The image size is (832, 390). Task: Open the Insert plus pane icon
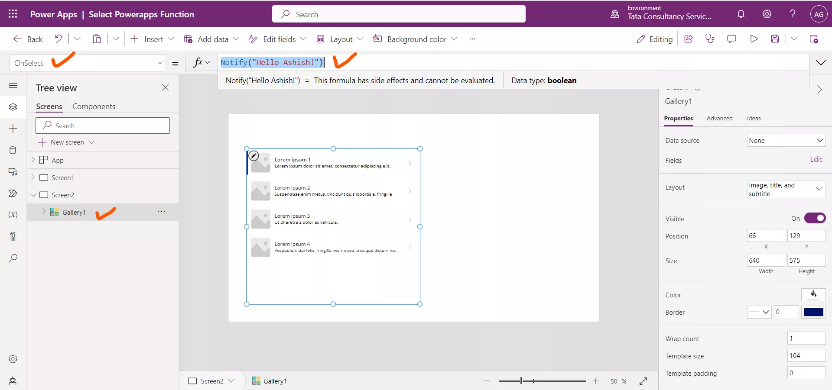coord(13,129)
